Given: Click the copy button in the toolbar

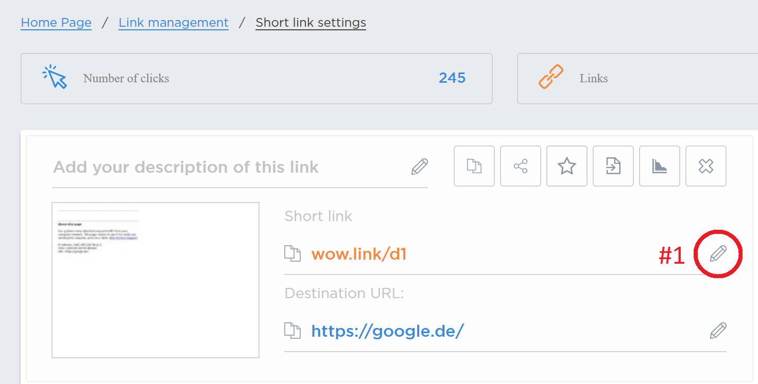Looking at the screenshot, I should (474, 166).
